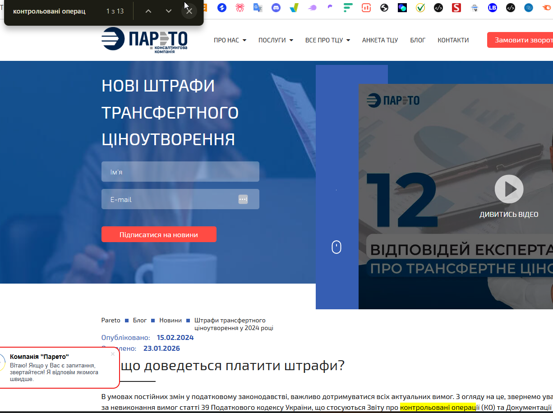Click the blue LB circle extension icon

point(493,8)
